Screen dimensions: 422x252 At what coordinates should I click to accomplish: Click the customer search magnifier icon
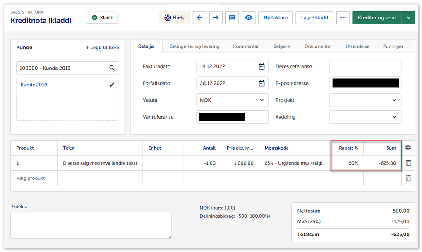(x=112, y=68)
